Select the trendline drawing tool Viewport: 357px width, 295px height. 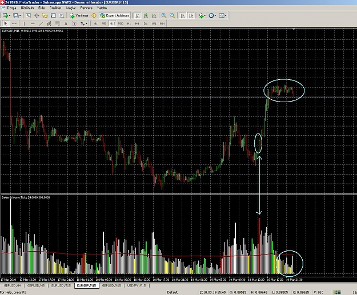[41, 23]
